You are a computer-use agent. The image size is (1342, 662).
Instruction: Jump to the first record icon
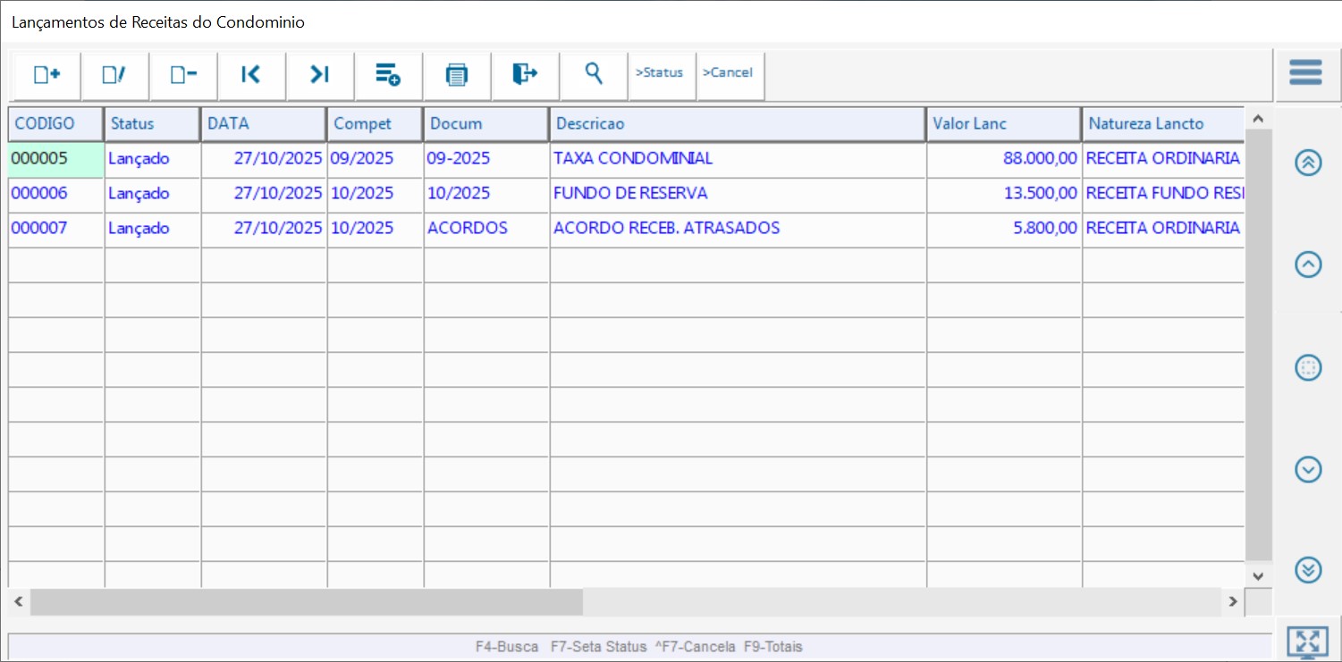(x=251, y=75)
